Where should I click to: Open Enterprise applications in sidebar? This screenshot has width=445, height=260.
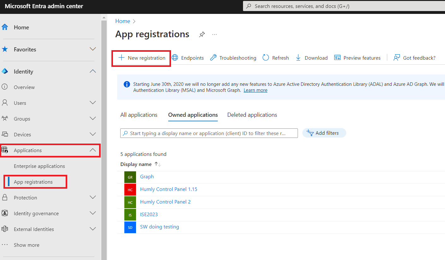click(x=39, y=166)
